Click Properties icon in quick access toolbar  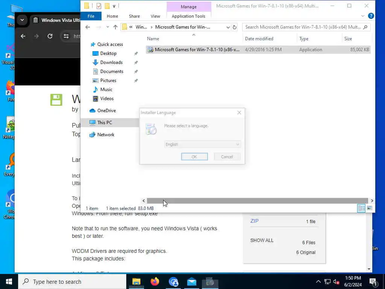tap(99, 6)
